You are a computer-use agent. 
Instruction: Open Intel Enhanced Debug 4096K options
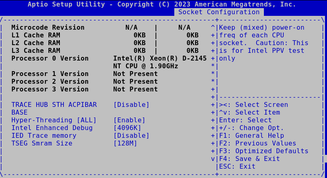[127, 128]
